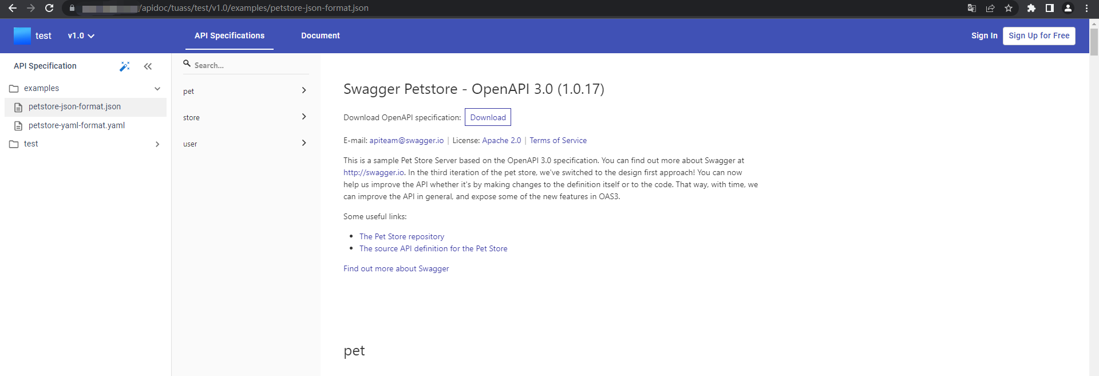Click the search magnifier icon
Screen dimensions: 1099x376
pos(187,64)
